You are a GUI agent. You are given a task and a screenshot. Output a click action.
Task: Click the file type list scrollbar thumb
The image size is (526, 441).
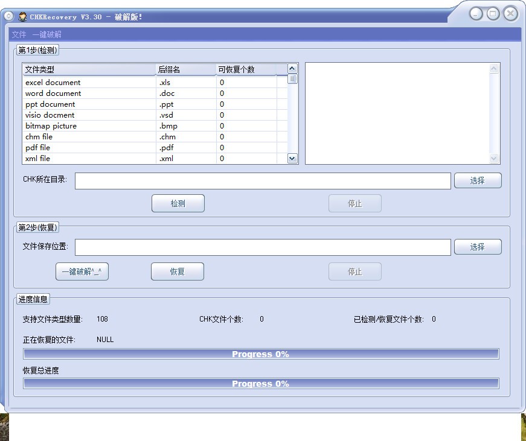pyautogui.click(x=292, y=79)
